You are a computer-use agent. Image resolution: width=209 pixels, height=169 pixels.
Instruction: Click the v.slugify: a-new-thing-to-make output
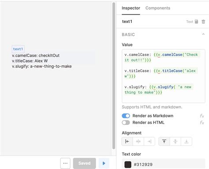[x=42, y=66]
